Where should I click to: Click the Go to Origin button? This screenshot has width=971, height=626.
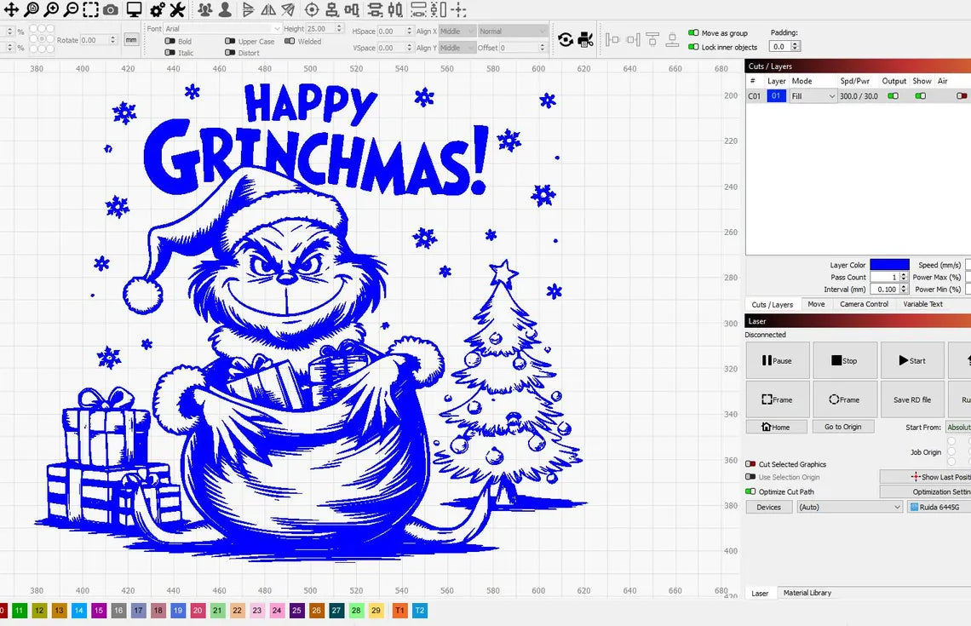click(x=842, y=427)
